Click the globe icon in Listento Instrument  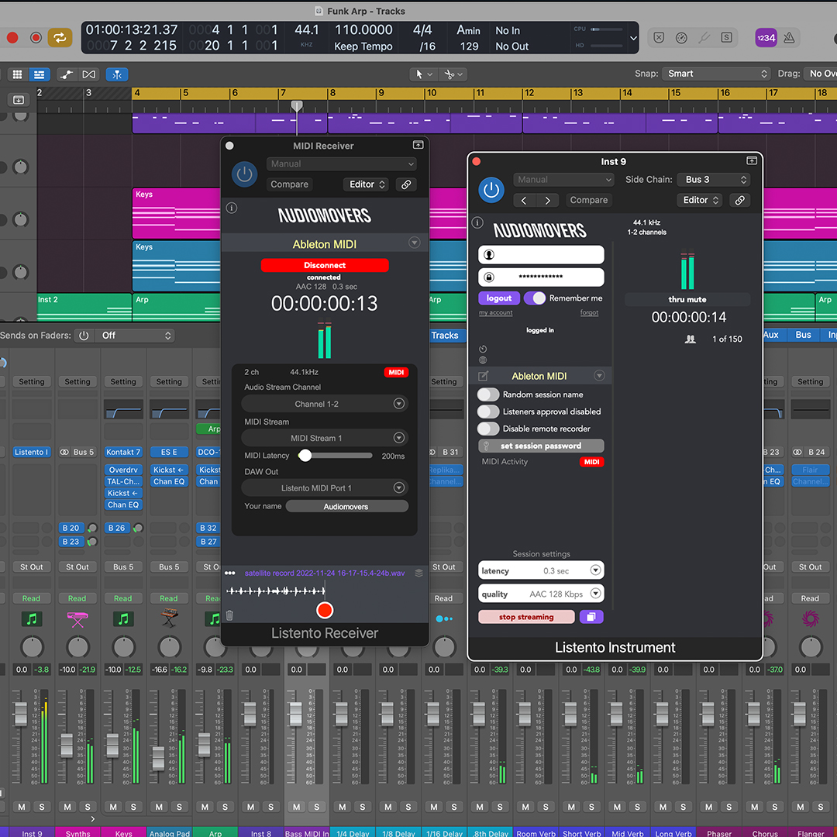tap(483, 360)
